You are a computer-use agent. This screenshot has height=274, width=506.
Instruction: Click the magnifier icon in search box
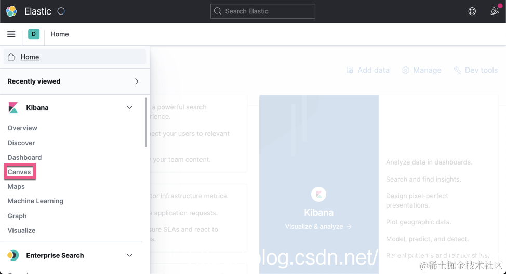[218, 11]
